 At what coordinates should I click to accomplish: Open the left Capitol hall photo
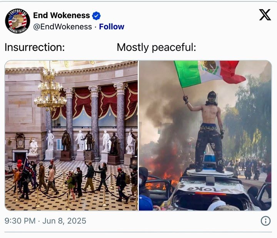[71, 136]
